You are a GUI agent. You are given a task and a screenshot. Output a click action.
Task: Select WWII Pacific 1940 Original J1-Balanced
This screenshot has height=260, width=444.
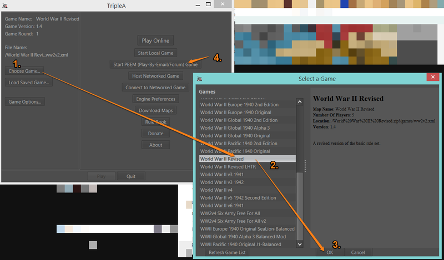[248, 244]
